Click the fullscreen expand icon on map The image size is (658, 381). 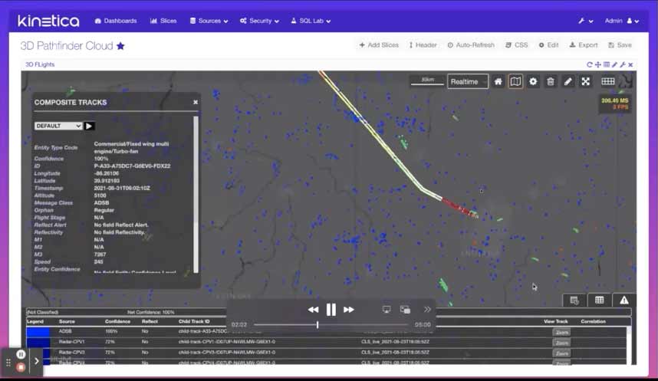(x=586, y=81)
